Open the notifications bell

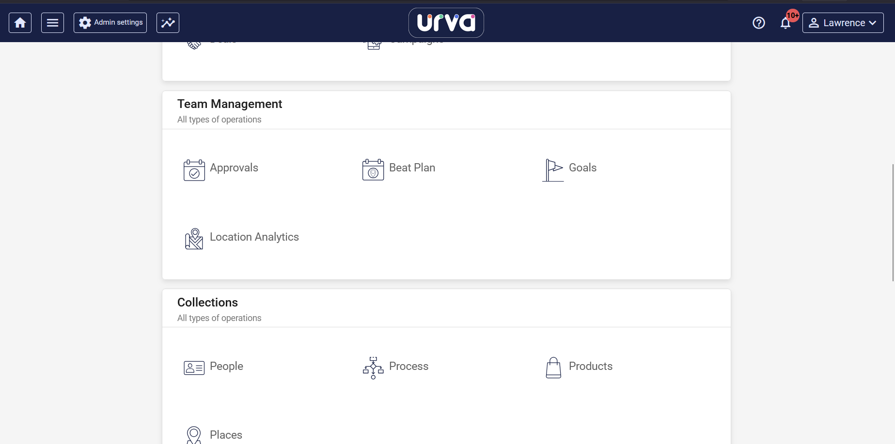tap(785, 23)
